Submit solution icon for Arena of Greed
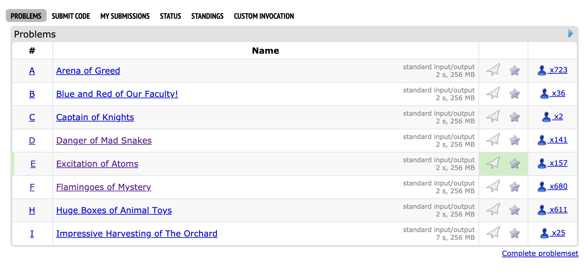 [x=493, y=70]
